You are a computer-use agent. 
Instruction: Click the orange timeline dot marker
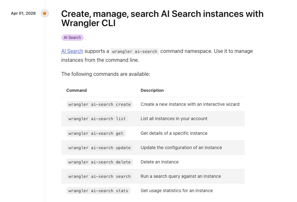click(45, 13)
